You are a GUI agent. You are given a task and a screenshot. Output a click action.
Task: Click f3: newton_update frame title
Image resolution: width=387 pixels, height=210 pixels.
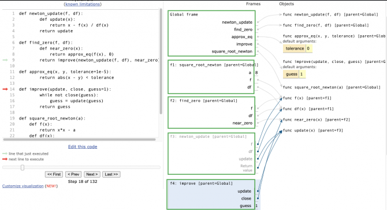[x=209, y=137]
